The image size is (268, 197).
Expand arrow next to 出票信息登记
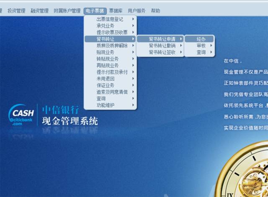tap(133, 19)
